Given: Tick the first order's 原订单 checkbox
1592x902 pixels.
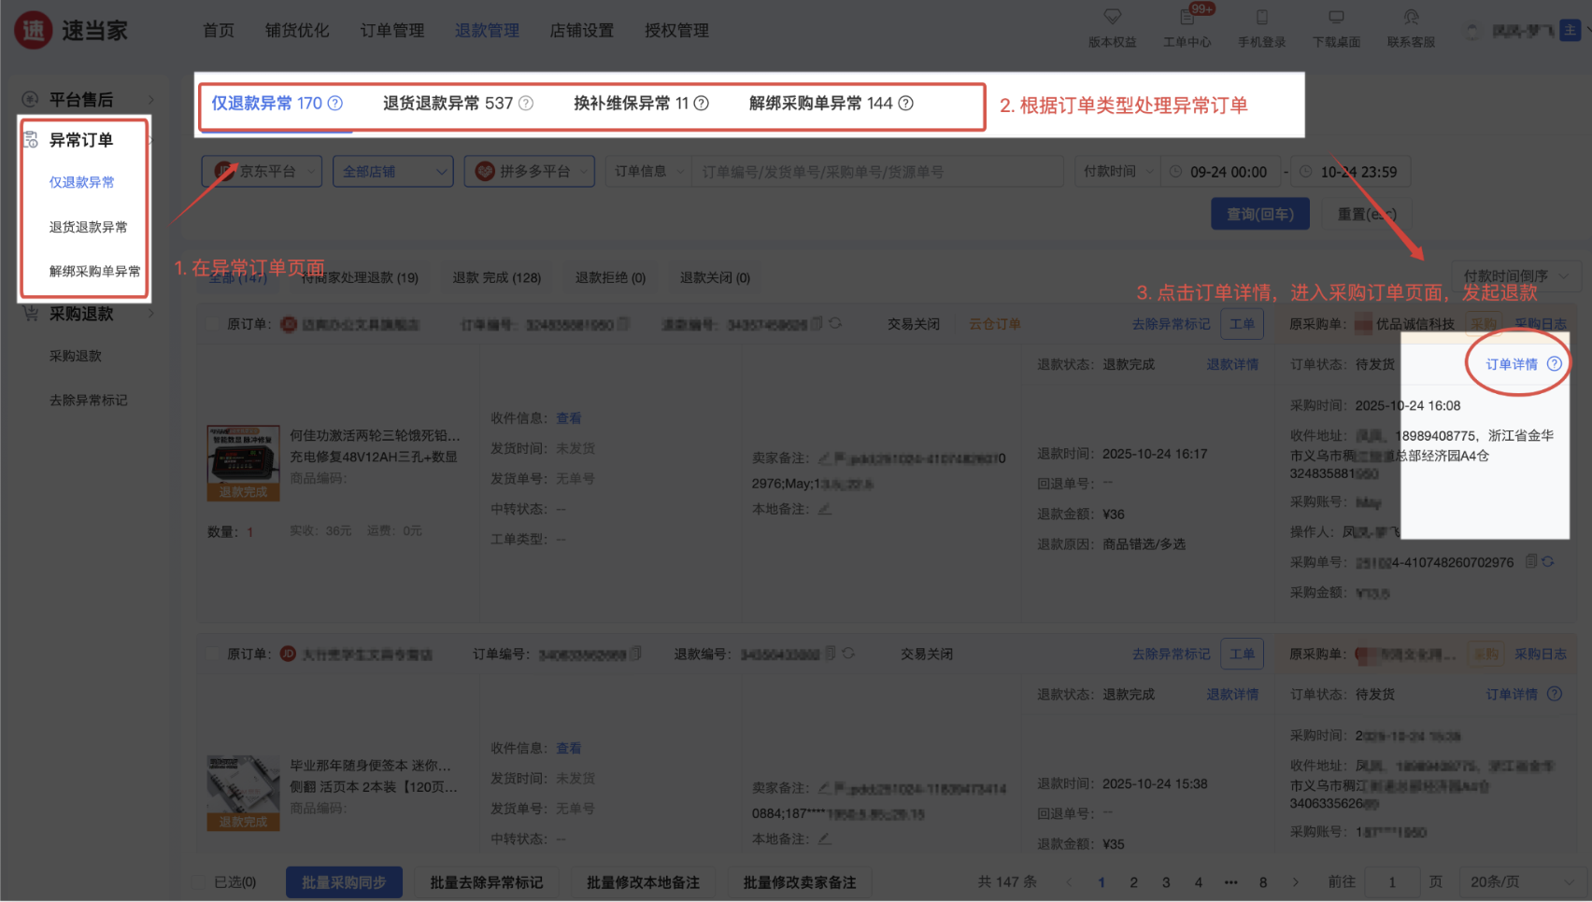Looking at the screenshot, I should pyautogui.click(x=212, y=324).
